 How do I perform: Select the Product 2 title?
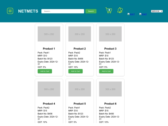[80, 49]
